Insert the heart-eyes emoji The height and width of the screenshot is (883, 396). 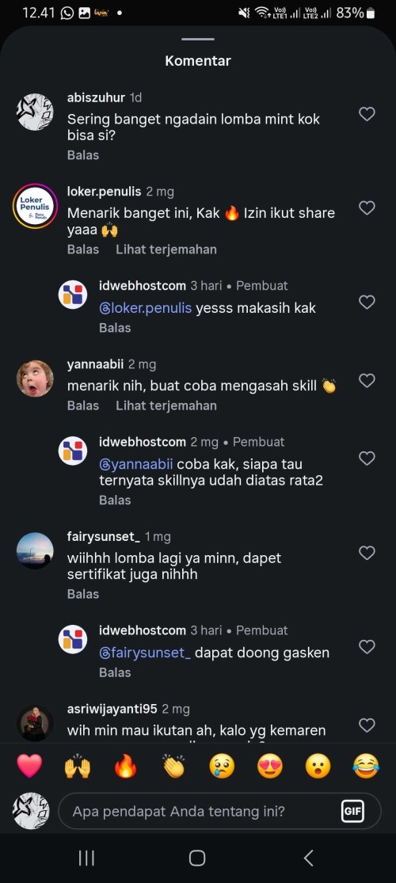pos(270,766)
